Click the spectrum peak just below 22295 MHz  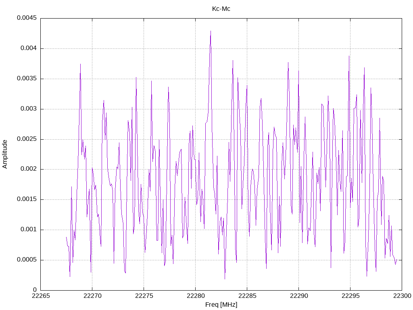pyautogui.click(x=349, y=57)
